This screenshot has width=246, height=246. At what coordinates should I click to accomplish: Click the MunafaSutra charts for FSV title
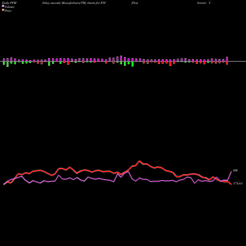(x=74, y=3)
